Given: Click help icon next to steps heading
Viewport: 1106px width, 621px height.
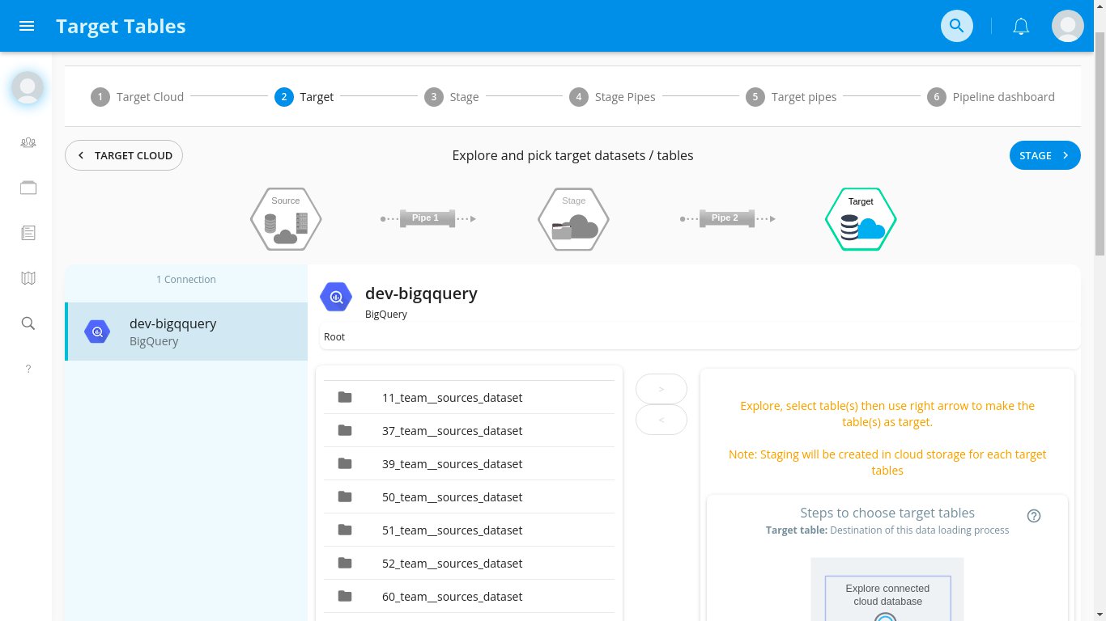Looking at the screenshot, I should (x=1033, y=516).
